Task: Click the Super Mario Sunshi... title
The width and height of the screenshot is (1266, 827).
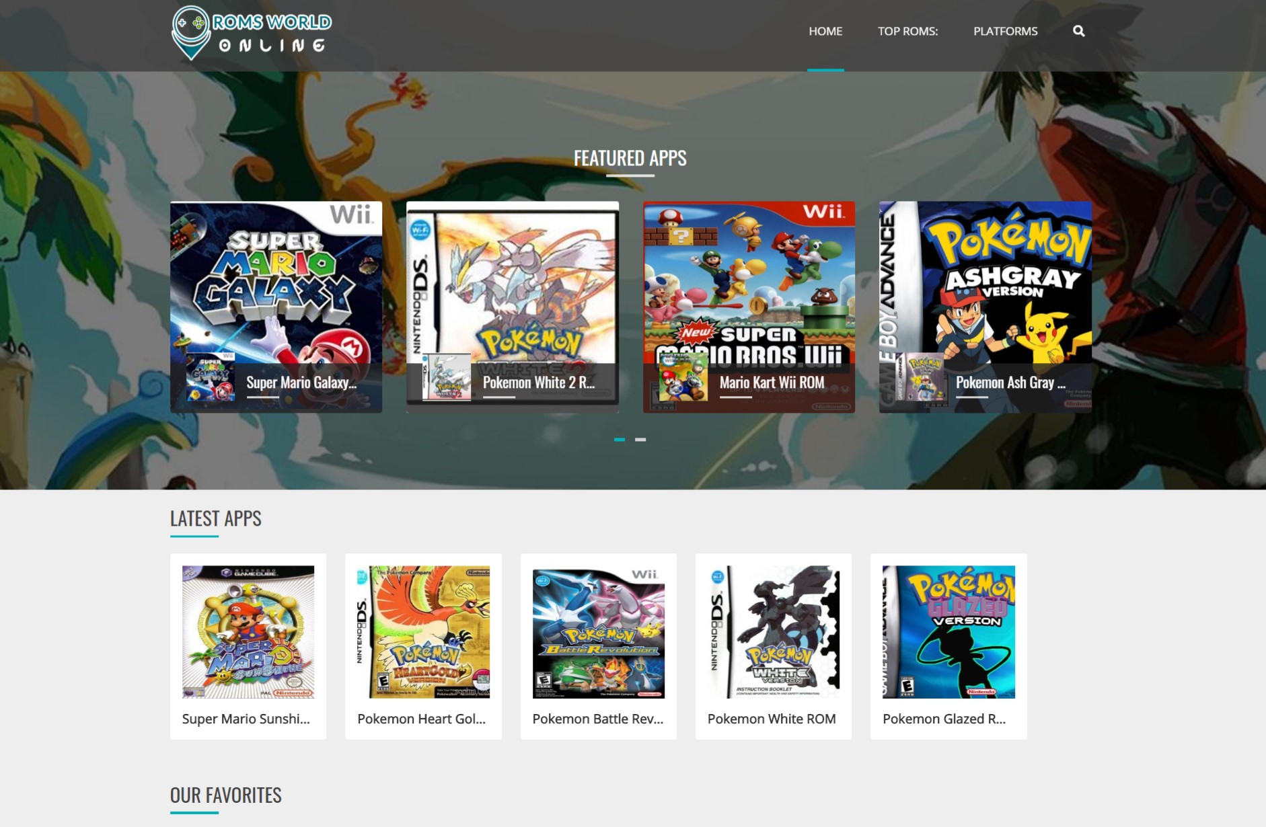Action: pyautogui.click(x=246, y=719)
